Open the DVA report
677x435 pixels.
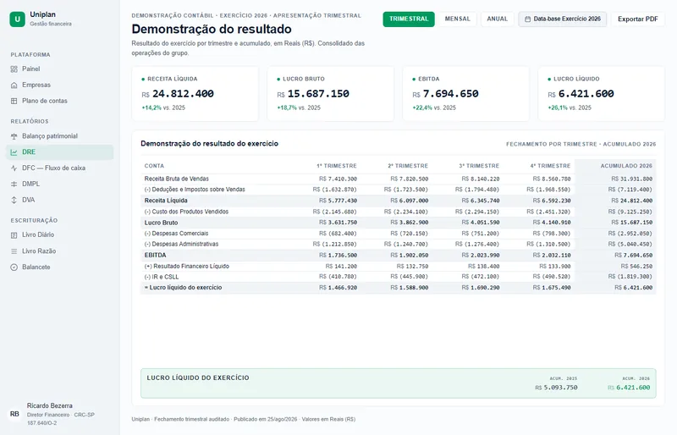[x=59, y=200]
